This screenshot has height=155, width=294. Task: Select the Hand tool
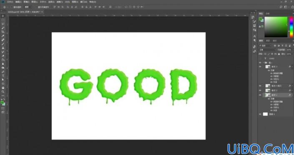[x=3, y=88]
